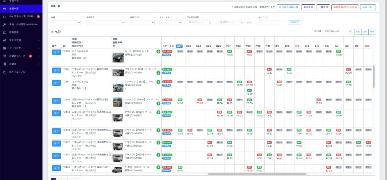Click the wrench icon for 車検・点検管理
Screen dimensions: 387x180
click(x=5, y=24)
